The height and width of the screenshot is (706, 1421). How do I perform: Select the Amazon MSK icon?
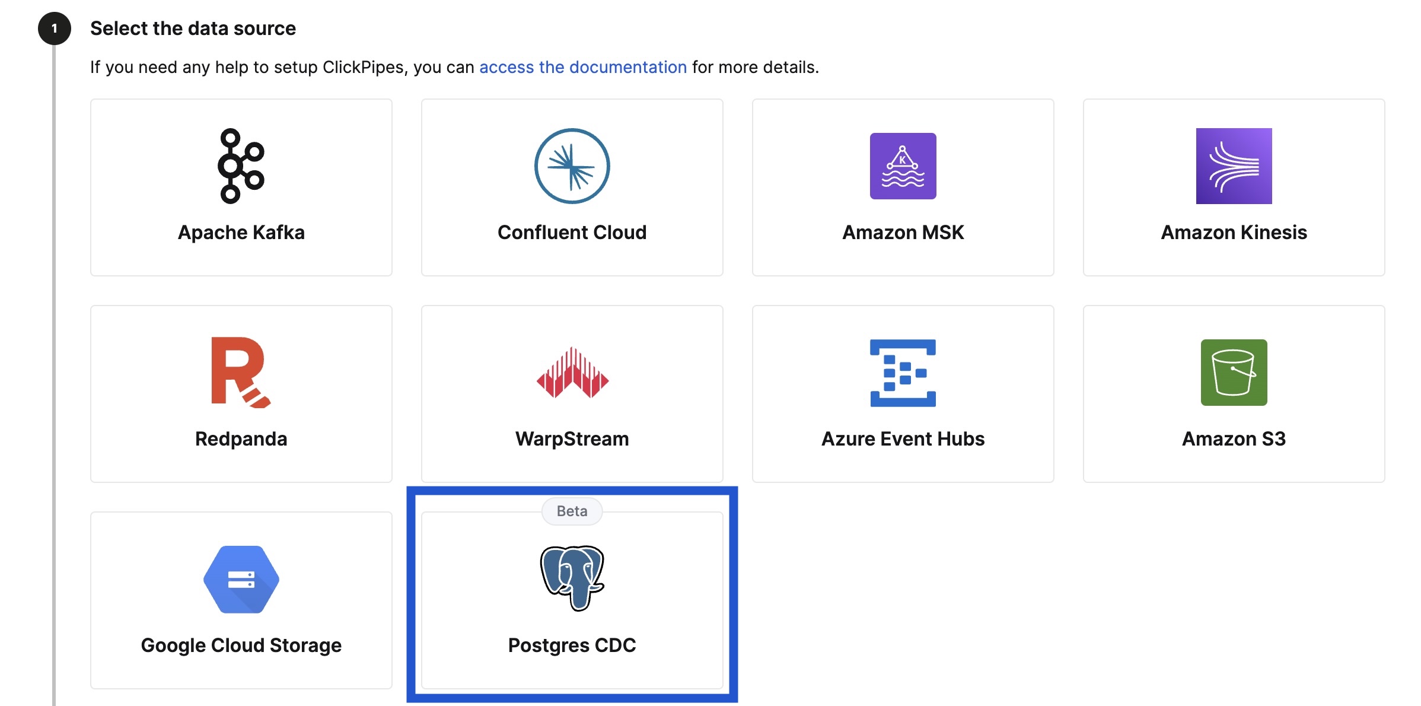[902, 166]
